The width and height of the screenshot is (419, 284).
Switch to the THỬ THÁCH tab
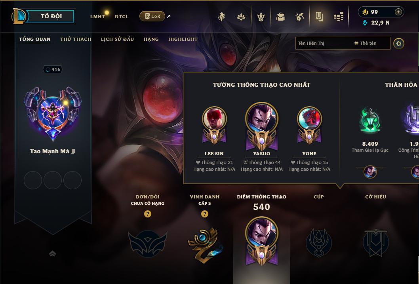(76, 39)
